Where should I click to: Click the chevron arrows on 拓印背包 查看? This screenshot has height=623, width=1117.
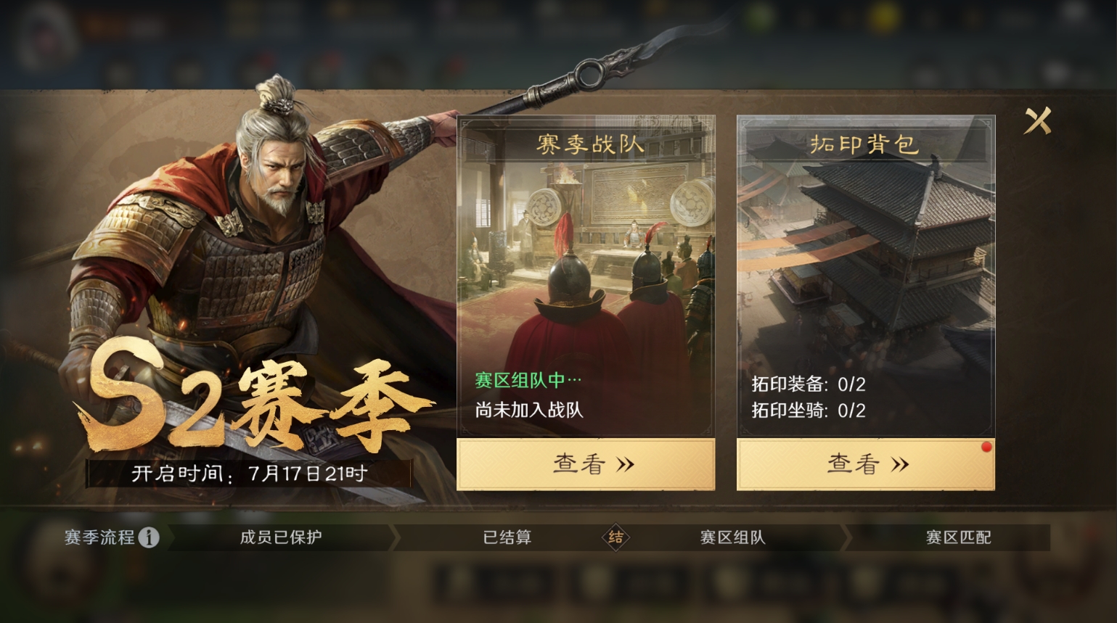coord(899,465)
